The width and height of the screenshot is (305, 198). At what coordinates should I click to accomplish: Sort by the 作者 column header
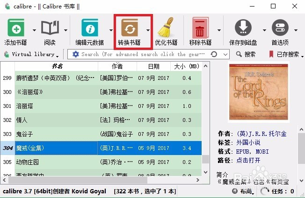(x=117, y=66)
